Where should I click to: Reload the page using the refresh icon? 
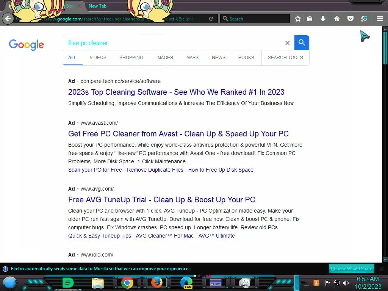point(211,19)
